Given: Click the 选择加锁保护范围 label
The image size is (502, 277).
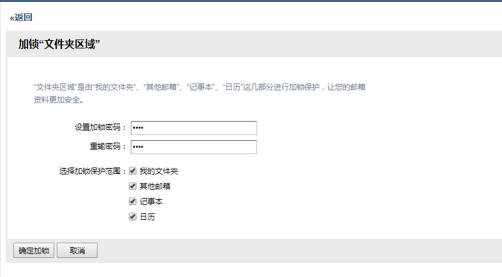Looking at the screenshot, I should 92,171.
